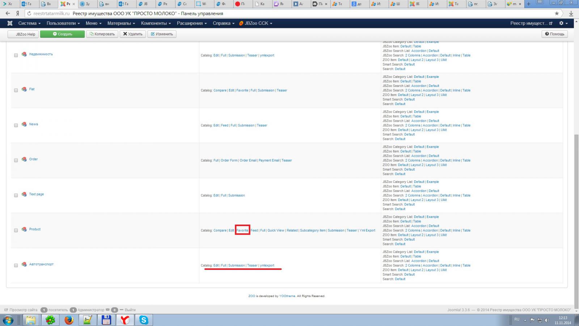Open the Расширения menu
The width and height of the screenshot is (579, 326).
click(x=192, y=23)
